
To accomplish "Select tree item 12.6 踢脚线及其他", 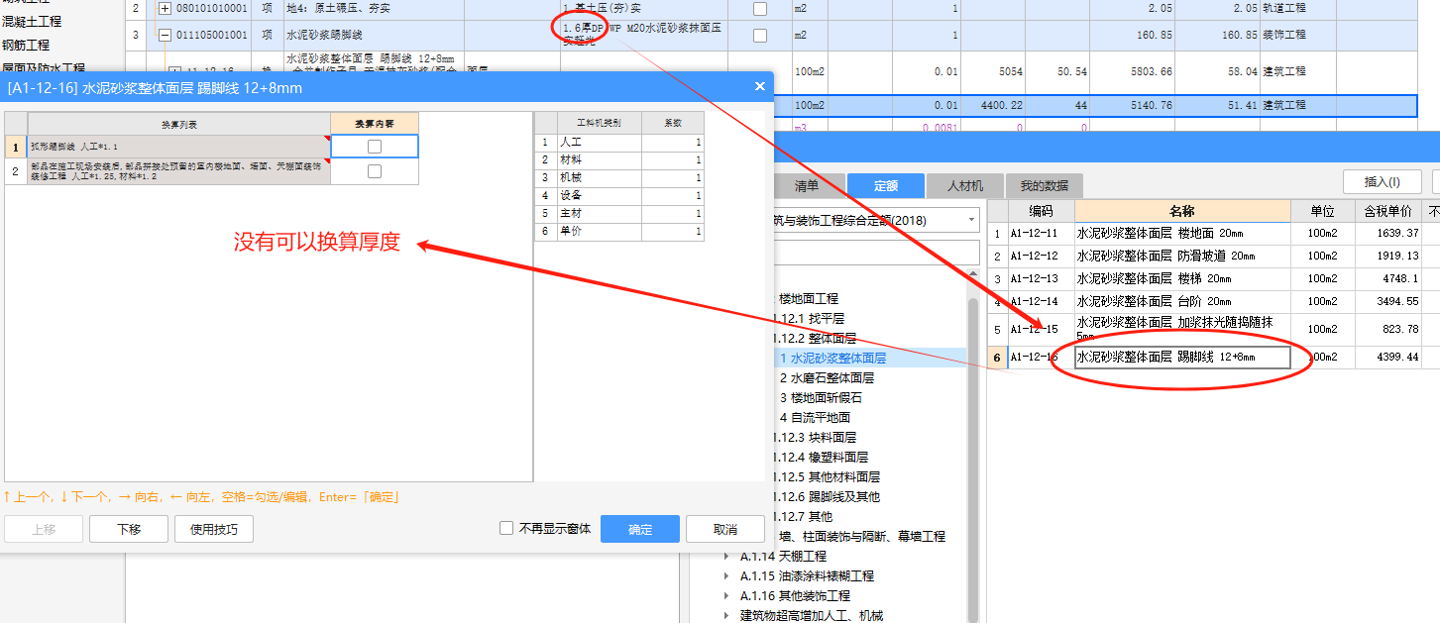I will (x=827, y=497).
